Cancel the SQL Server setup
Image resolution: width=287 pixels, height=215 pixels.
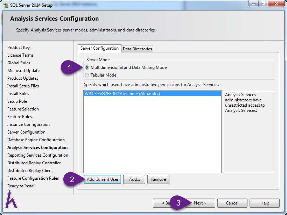[232, 203]
